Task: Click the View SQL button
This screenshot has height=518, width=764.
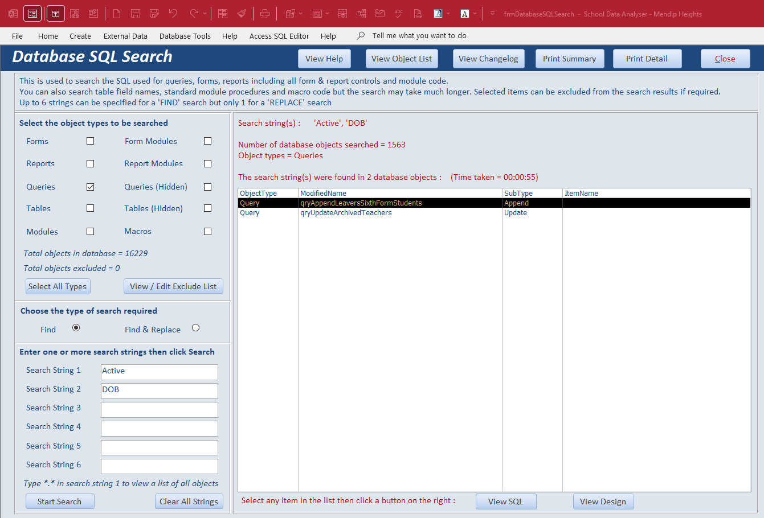Action: coord(506,501)
